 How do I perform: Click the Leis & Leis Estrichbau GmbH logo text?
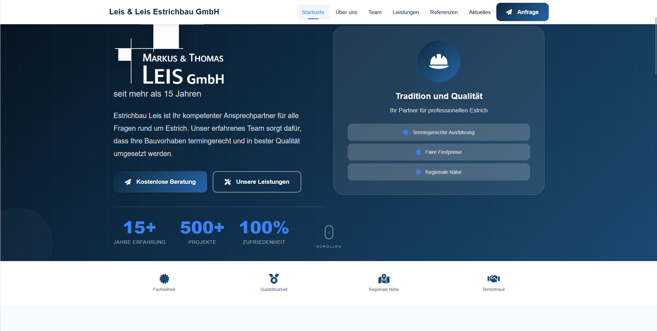164,12
